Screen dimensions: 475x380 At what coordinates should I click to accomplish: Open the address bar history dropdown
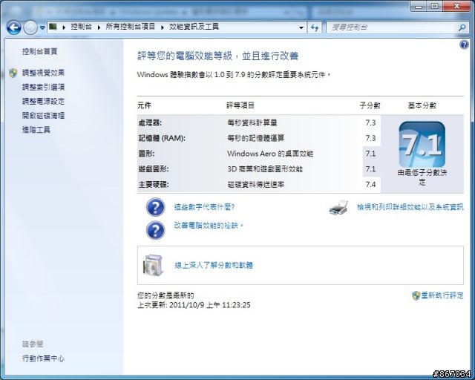pyautogui.click(x=301, y=27)
